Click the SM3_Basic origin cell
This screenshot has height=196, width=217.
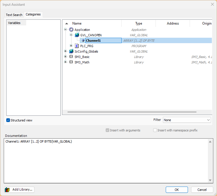(x=202, y=57)
